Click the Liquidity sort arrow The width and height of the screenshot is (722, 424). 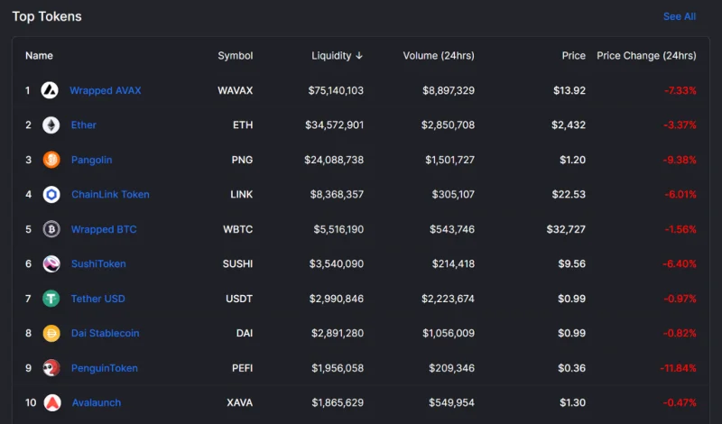point(359,56)
